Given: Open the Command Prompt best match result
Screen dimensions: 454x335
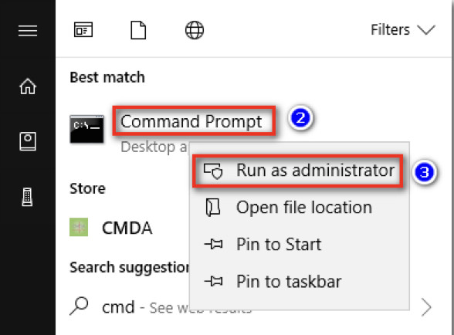Looking at the screenshot, I should coord(191,121).
